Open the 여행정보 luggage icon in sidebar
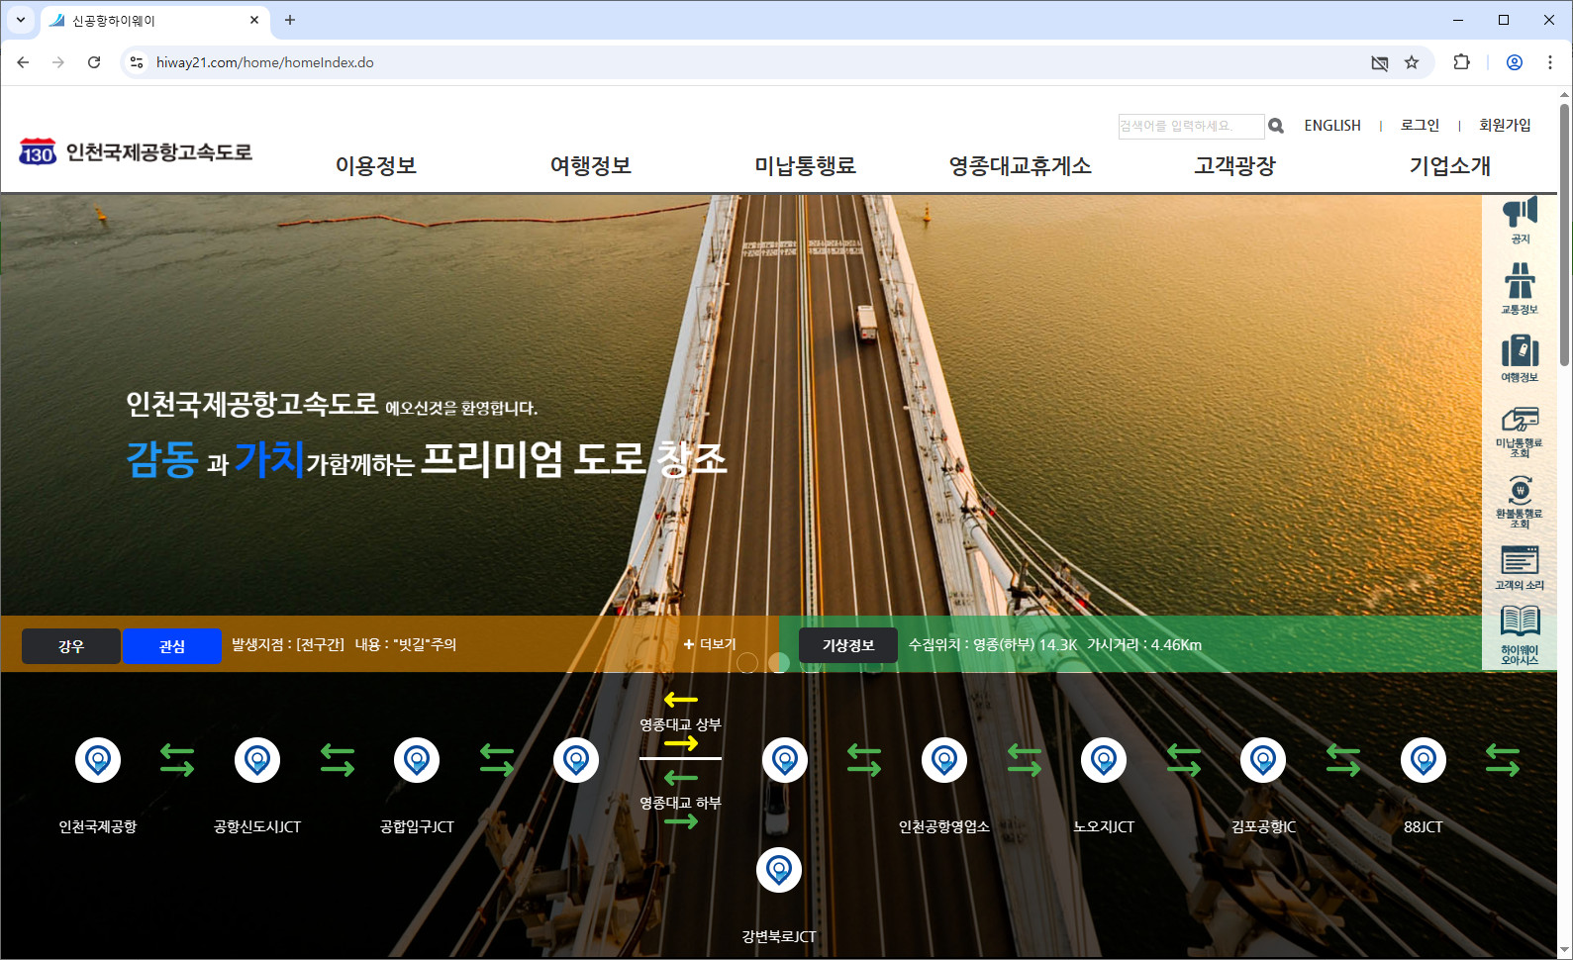The image size is (1573, 960). [1520, 358]
